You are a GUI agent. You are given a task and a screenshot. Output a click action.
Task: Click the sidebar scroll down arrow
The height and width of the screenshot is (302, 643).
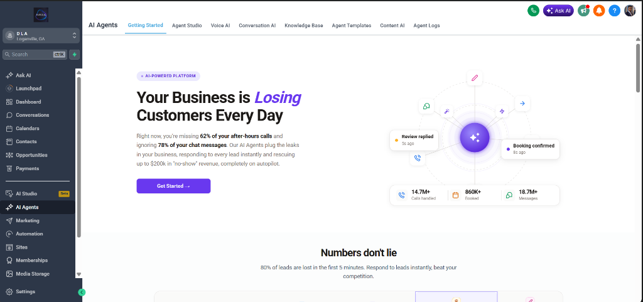click(x=78, y=274)
